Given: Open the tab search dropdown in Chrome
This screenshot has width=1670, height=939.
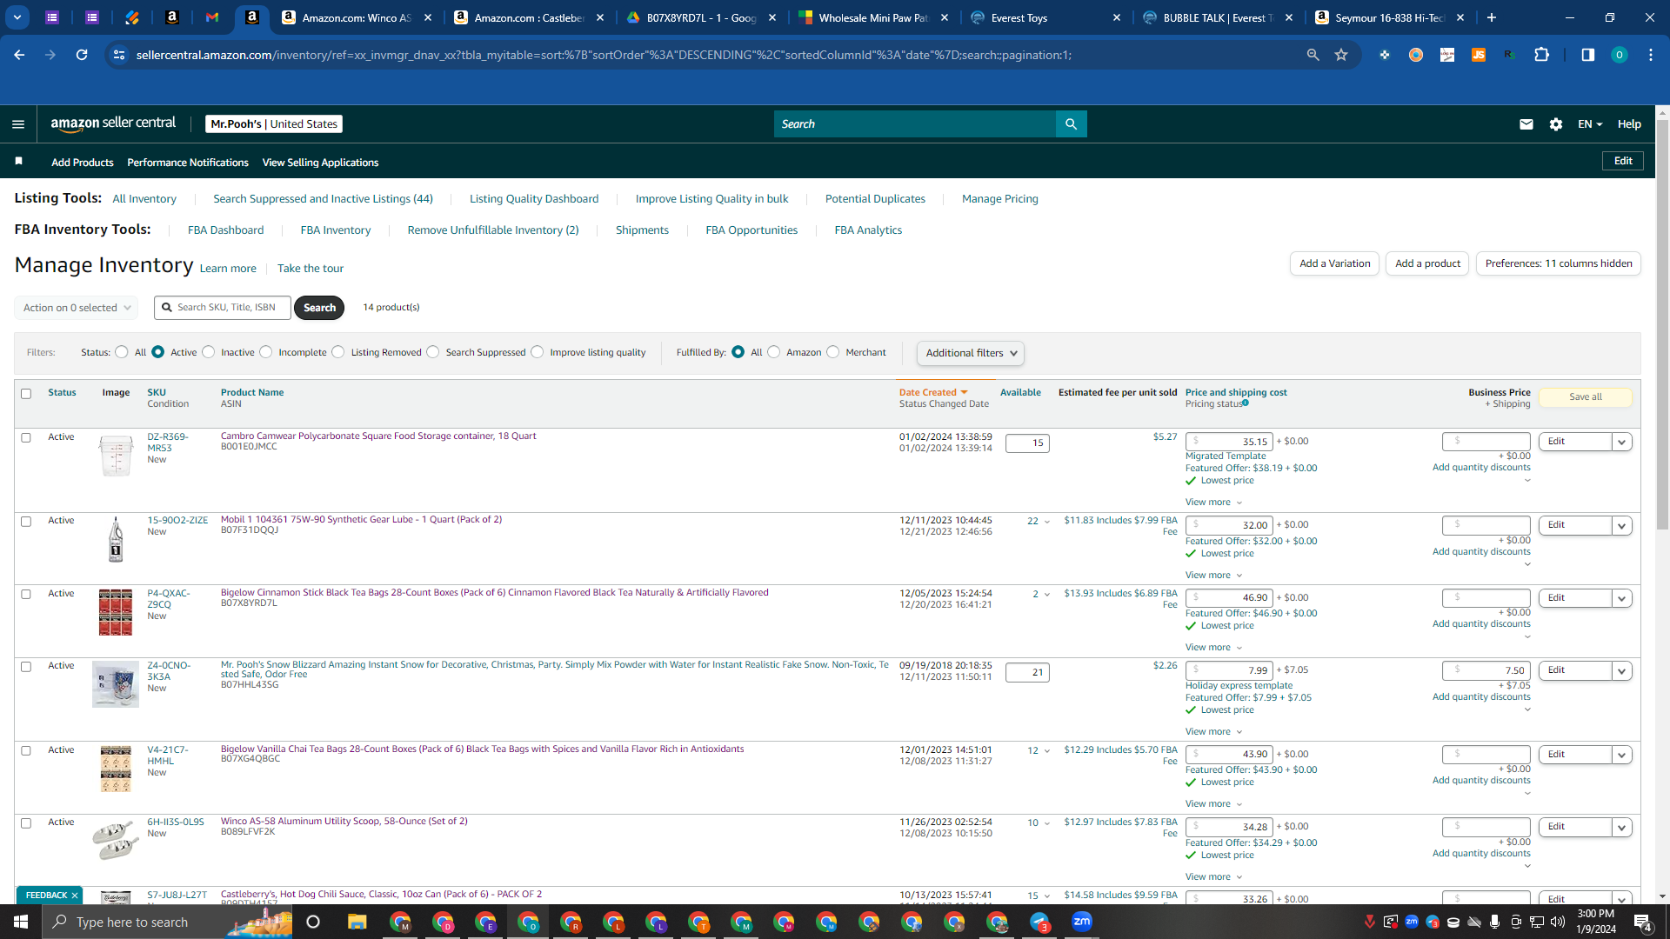Looking at the screenshot, I should pyautogui.click(x=17, y=17).
